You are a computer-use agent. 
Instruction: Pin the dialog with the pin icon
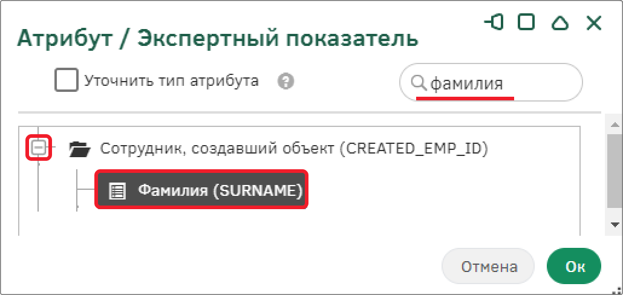(x=494, y=23)
